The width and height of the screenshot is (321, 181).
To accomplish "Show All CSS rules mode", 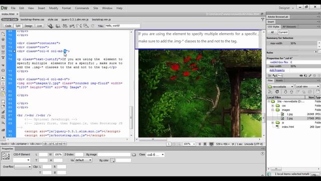I will 272,32.
